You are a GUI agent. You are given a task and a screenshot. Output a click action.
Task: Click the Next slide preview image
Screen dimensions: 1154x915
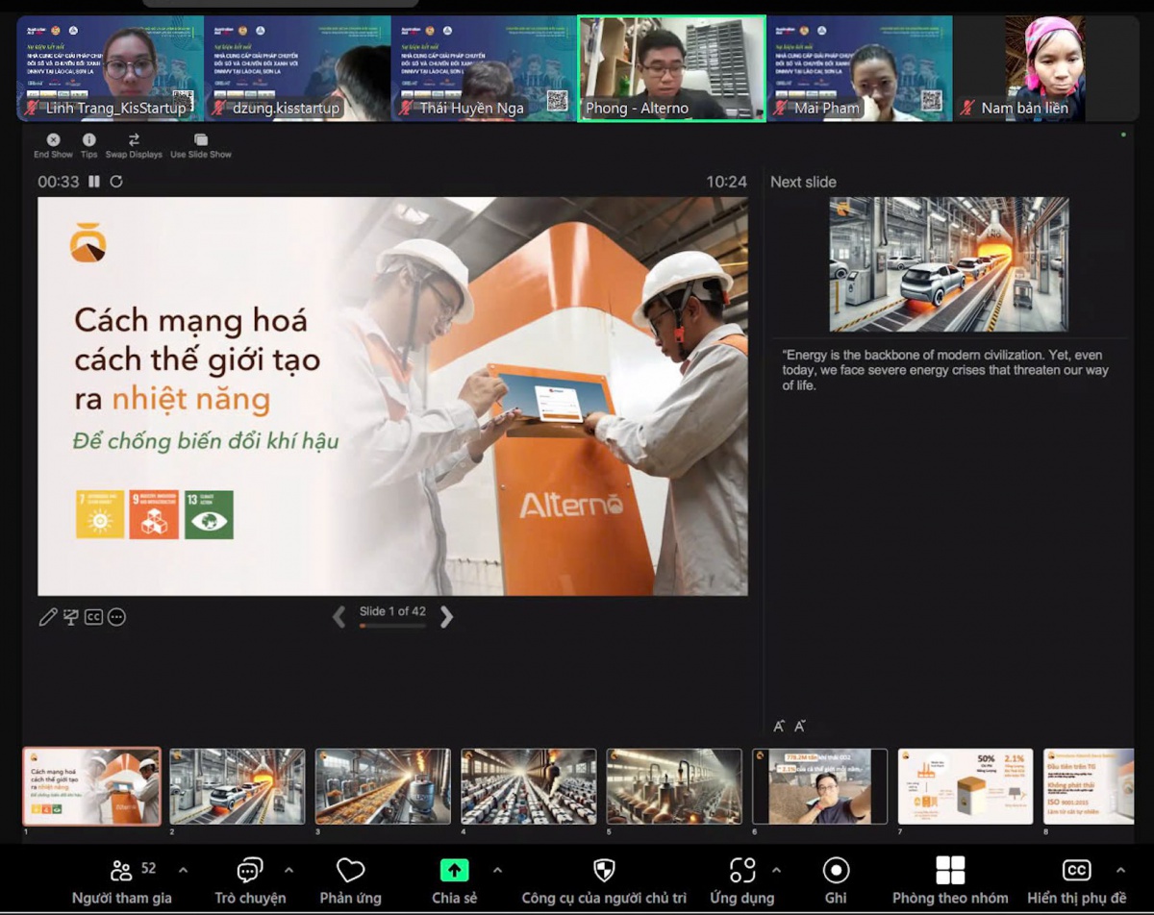(x=949, y=264)
